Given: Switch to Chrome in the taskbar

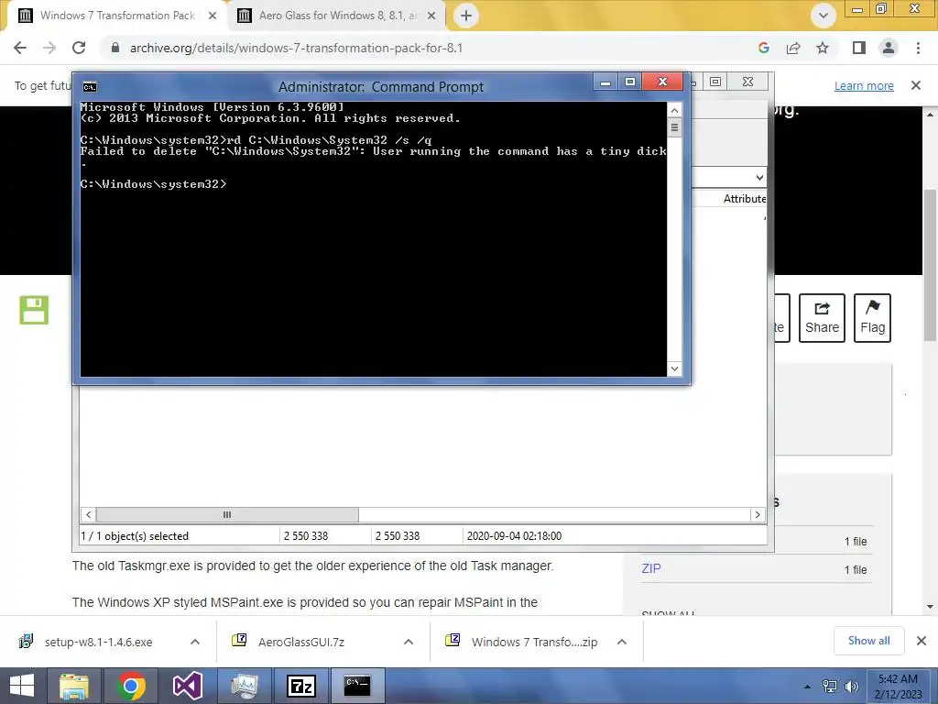Looking at the screenshot, I should point(131,686).
